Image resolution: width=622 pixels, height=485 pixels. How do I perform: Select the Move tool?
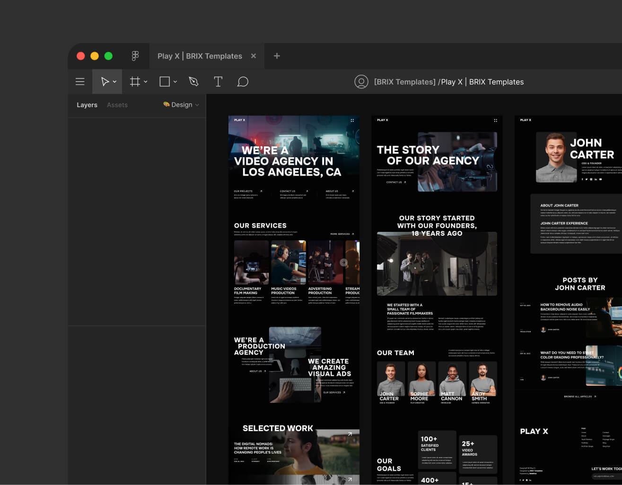[x=104, y=81]
